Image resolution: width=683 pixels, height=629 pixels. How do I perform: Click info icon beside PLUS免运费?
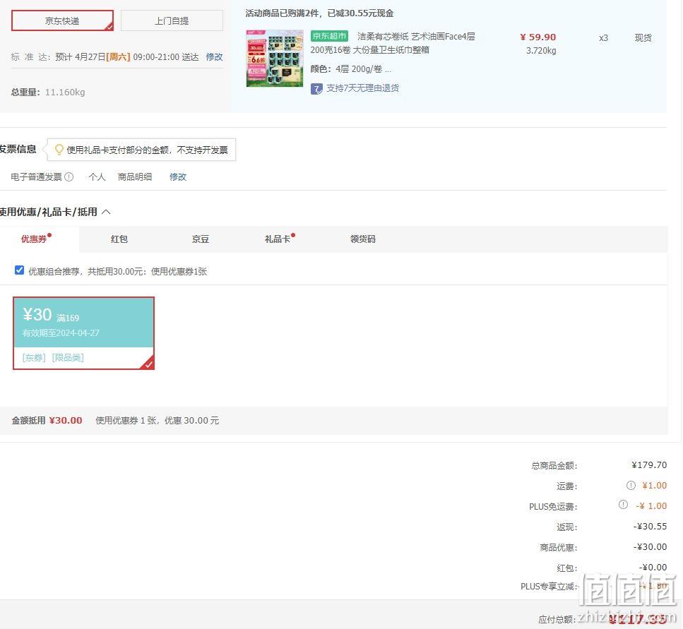[624, 505]
